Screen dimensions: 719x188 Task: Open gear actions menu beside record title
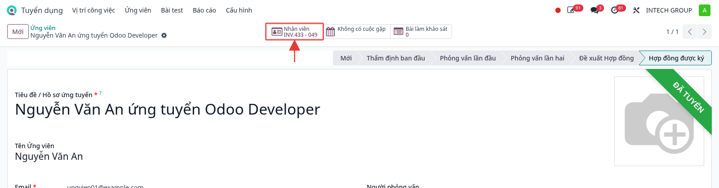click(164, 35)
